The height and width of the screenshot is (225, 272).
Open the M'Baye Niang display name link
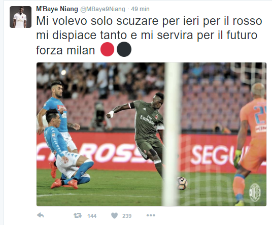pyautogui.click(x=57, y=9)
